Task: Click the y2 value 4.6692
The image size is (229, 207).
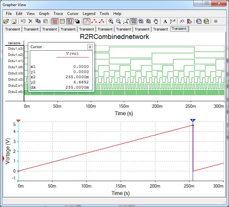Action: tap(81, 82)
